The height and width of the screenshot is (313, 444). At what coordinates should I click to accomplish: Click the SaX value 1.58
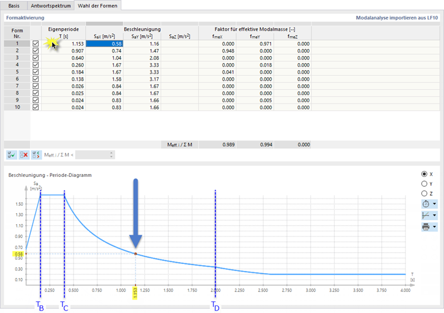(x=116, y=79)
